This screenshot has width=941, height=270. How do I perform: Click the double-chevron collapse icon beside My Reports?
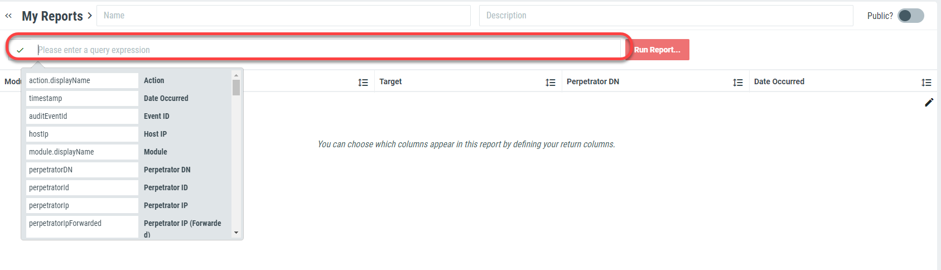coord(8,16)
